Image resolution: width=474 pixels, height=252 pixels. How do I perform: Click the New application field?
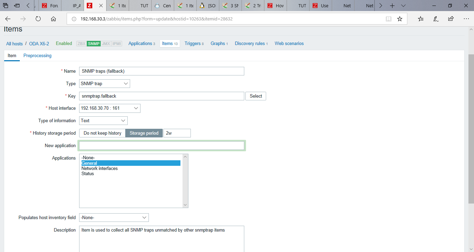[x=162, y=146]
